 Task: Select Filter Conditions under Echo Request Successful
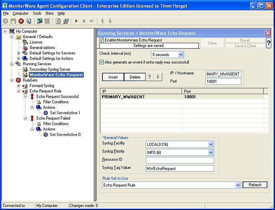point(56,102)
